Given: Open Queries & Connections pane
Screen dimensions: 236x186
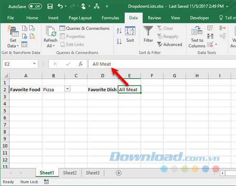Looking at the screenshot, I should (x=84, y=28).
